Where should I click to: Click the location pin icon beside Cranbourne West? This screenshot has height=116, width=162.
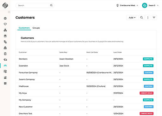click(x=117, y=5)
